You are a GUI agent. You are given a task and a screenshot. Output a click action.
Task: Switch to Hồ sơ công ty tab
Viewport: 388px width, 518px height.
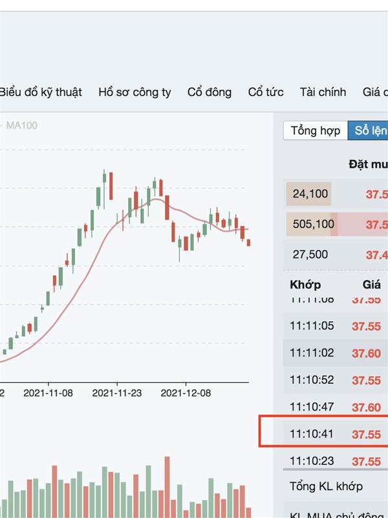[x=135, y=92]
